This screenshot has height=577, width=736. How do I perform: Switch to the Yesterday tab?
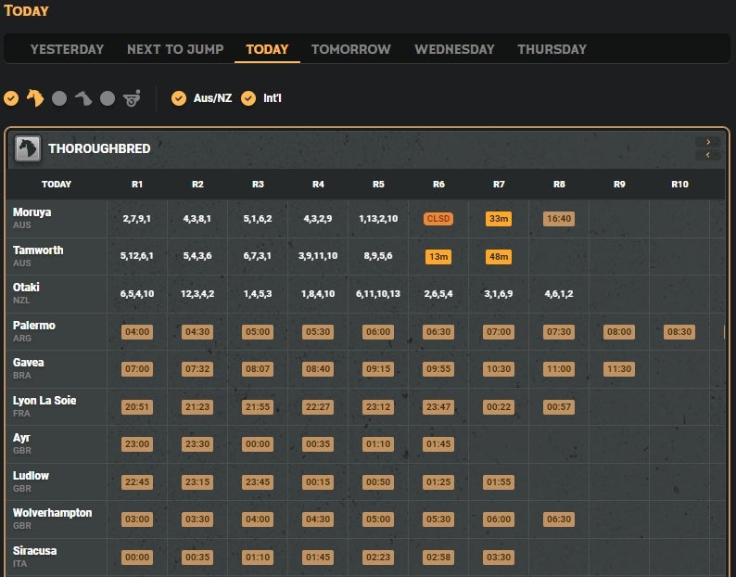pos(67,49)
